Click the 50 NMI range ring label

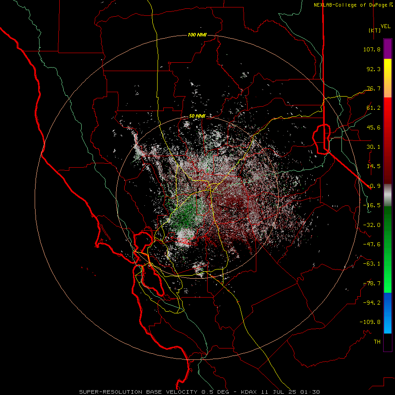point(197,116)
